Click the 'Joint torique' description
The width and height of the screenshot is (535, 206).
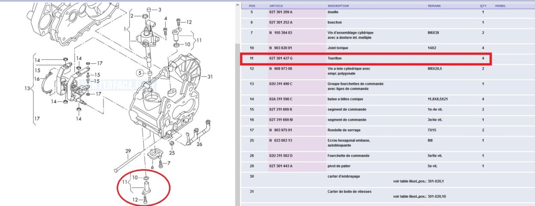coord(338,48)
